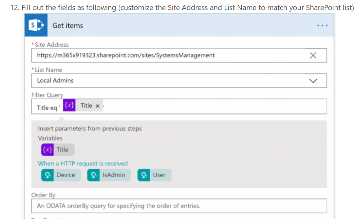Click the Variables section label
The image size is (354, 219).
(x=50, y=138)
